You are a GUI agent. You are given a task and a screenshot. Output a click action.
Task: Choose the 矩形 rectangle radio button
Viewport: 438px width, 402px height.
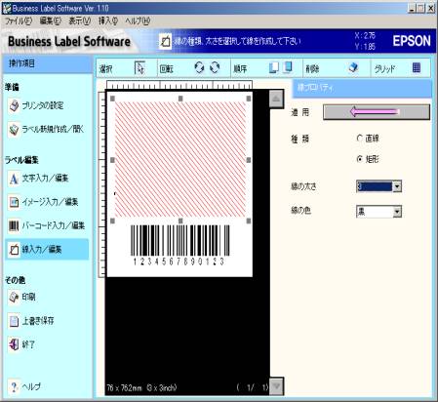359,159
